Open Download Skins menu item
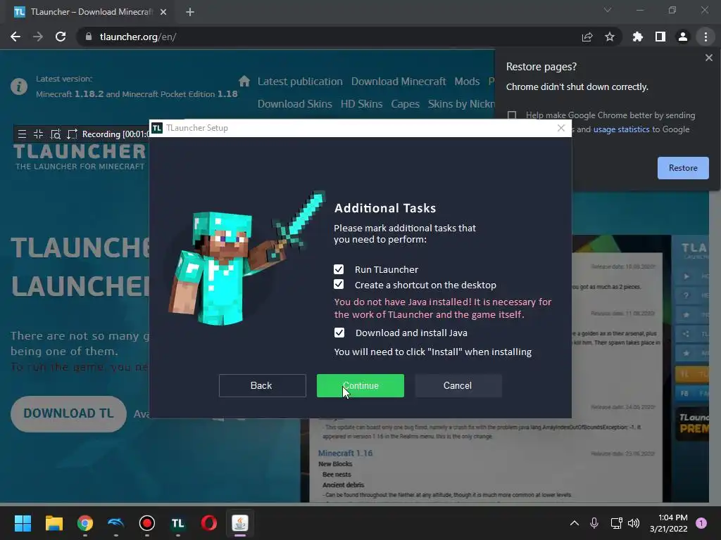Image resolution: width=721 pixels, height=540 pixels. coord(295,104)
